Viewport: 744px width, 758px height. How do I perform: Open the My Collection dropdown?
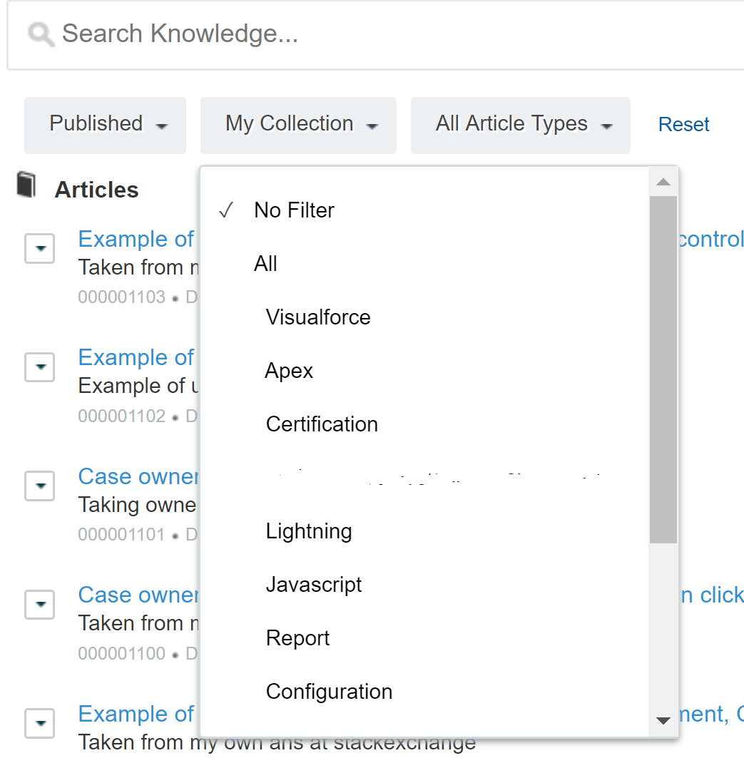pyautogui.click(x=298, y=125)
